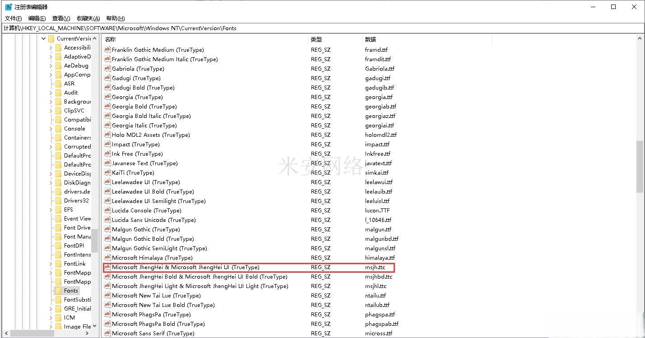Click the Registry Editor app icon in title bar
Viewport: 645px width, 338px height.
tap(9, 7)
